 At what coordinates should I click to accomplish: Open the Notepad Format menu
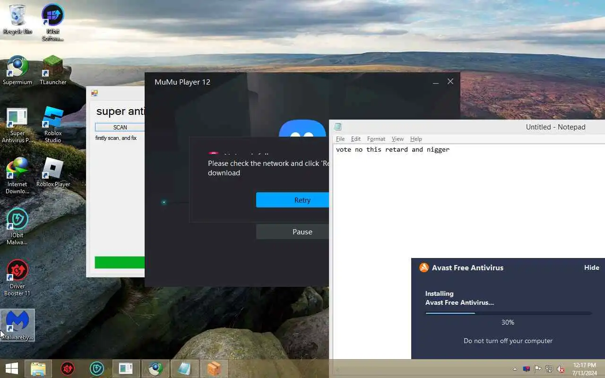(x=376, y=139)
